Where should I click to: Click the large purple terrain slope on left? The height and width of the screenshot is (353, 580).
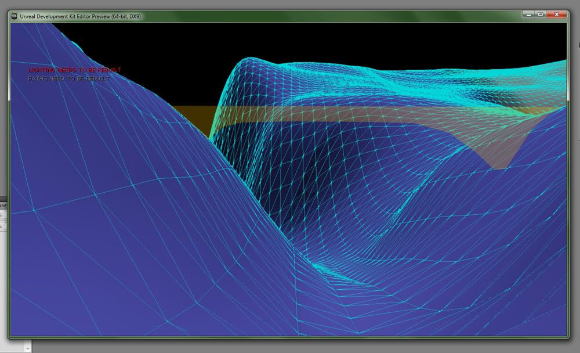pos(87,174)
